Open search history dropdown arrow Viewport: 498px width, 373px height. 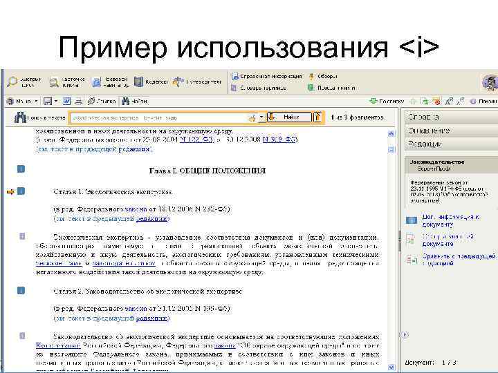point(261,117)
